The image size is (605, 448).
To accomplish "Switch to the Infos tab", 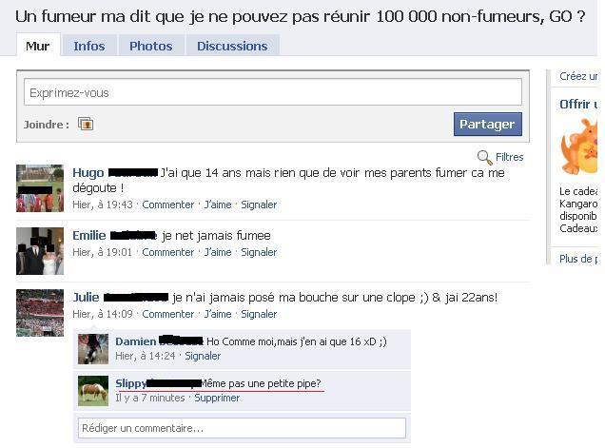I will (89, 46).
